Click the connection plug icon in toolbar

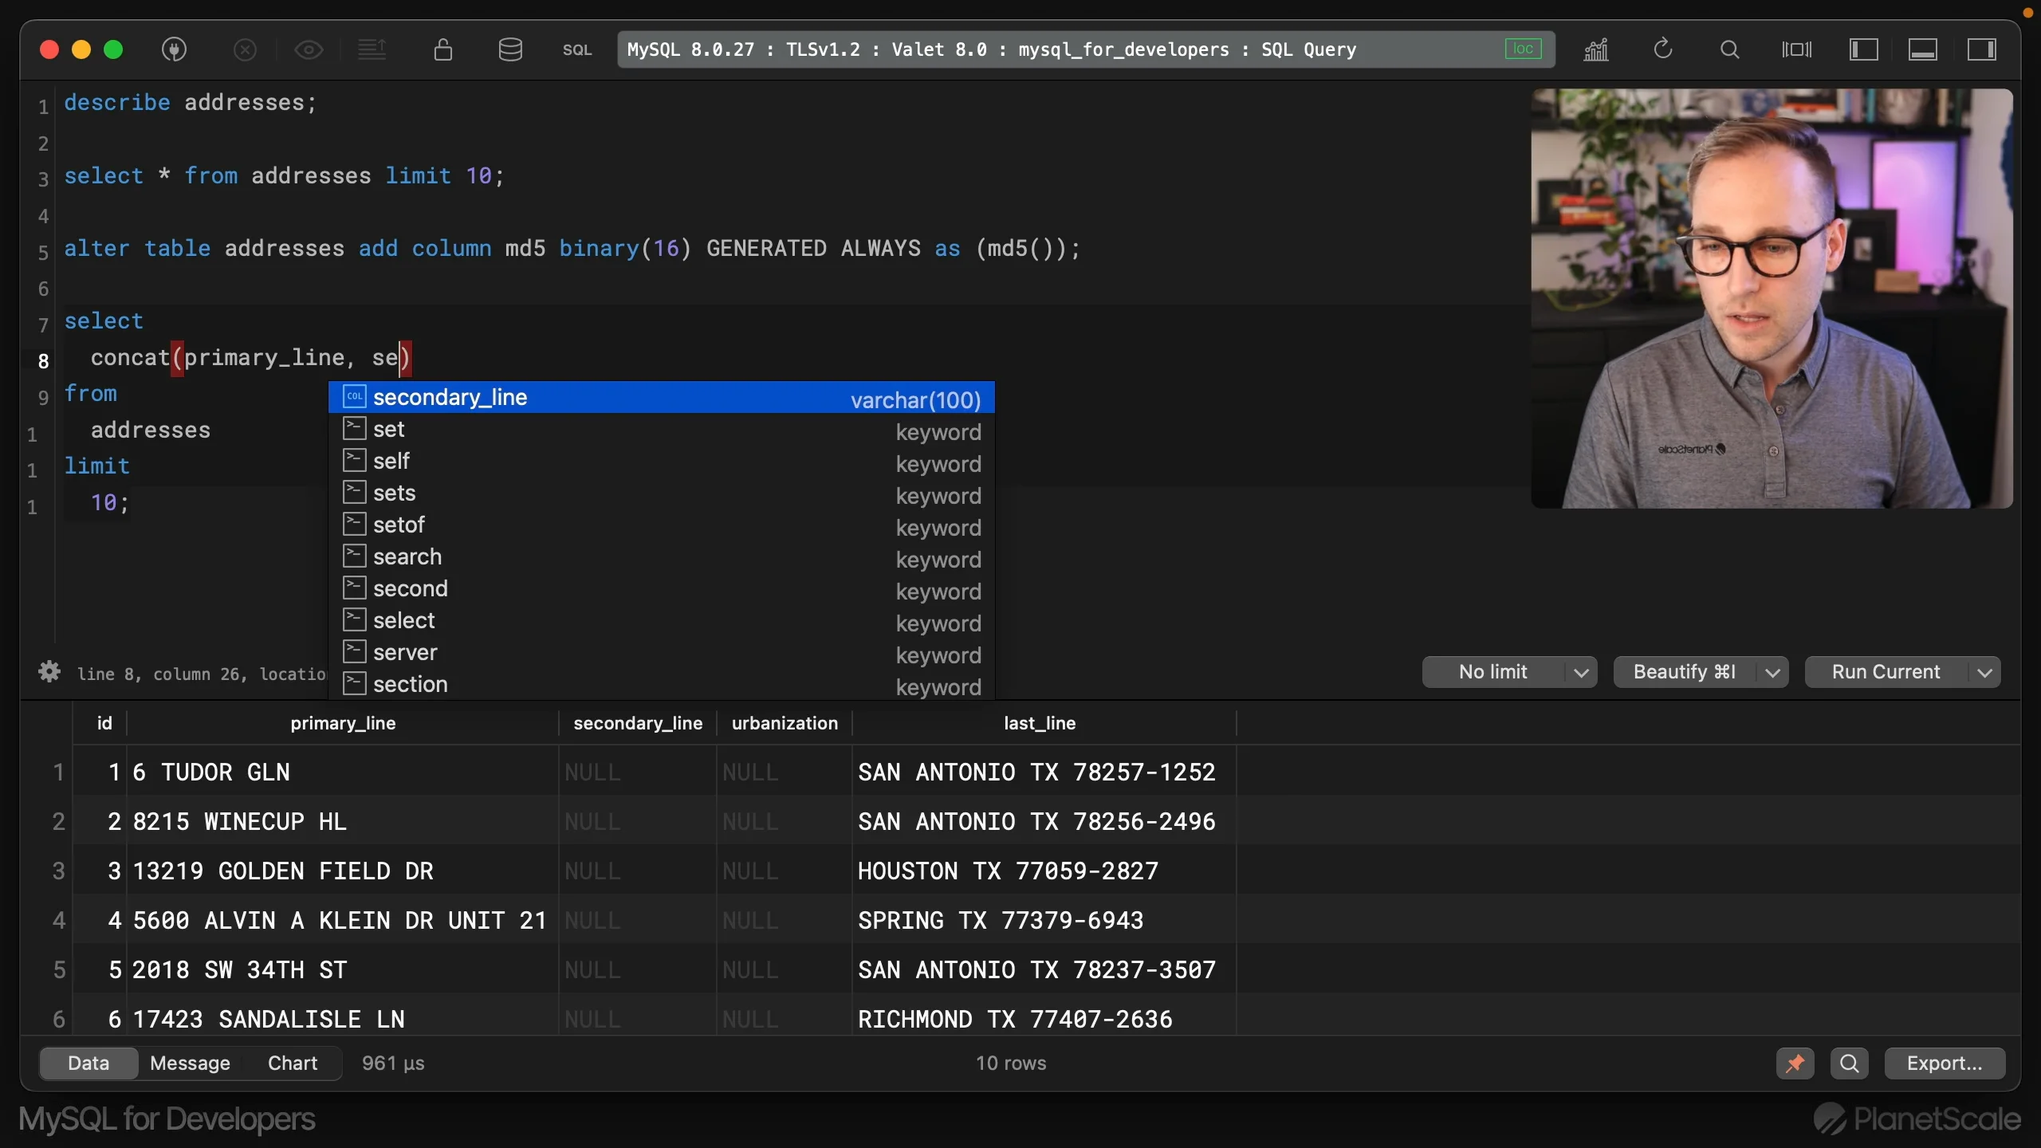[x=174, y=49]
